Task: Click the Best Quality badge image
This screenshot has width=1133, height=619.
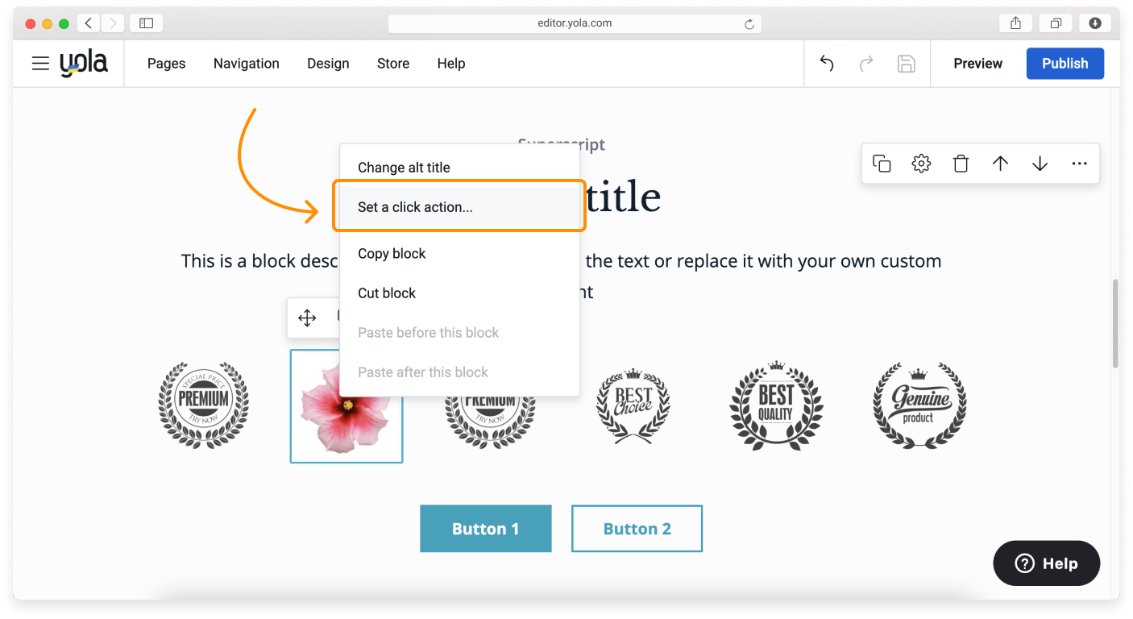Action: click(x=776, y=405)
